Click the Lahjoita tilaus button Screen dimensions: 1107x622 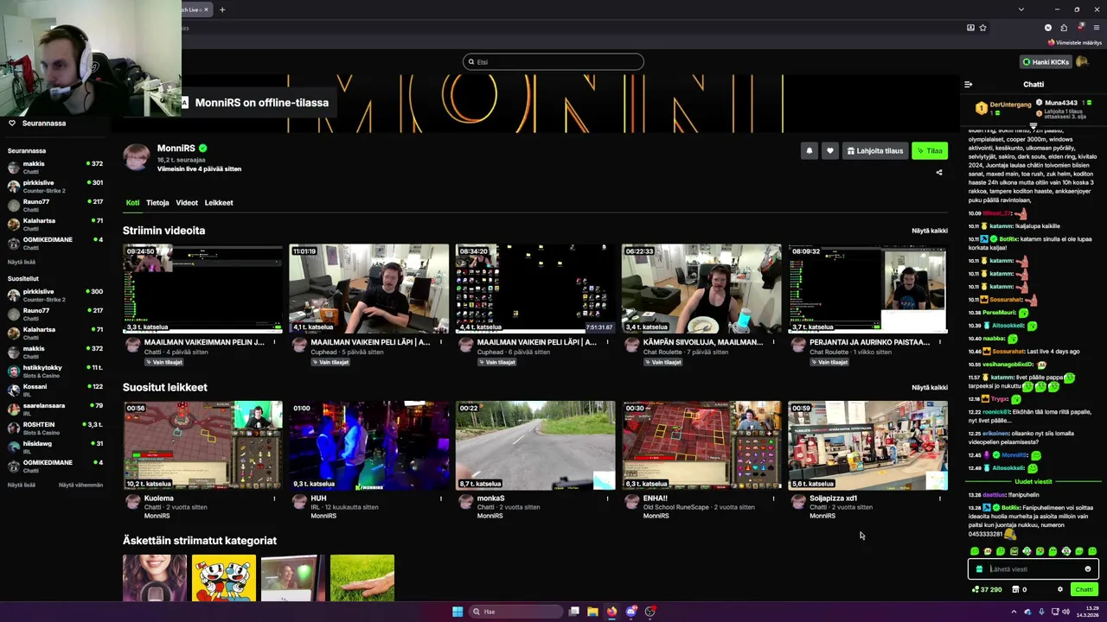[874, 151]
